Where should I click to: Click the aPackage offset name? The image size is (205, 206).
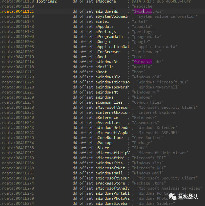pyautogui.click(x=105, y=143)
